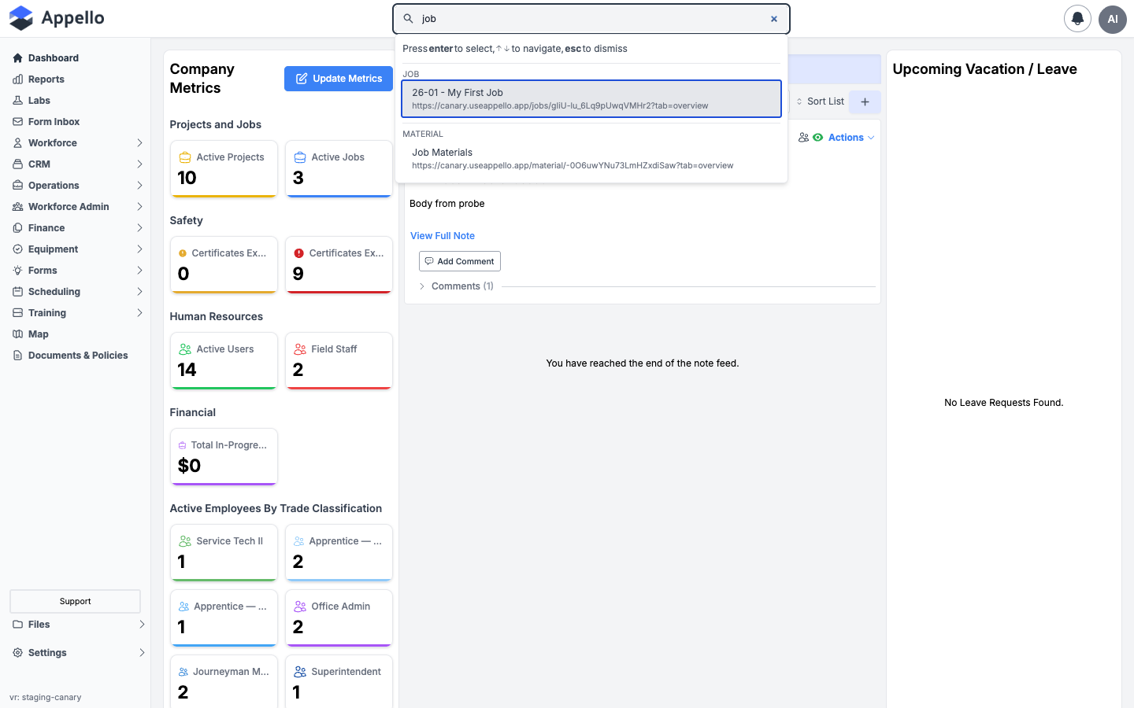Image resolution: width=1134 pixels, height=708 pixels.
Task: Select Job Materials search result
Action: pos(591,158)
